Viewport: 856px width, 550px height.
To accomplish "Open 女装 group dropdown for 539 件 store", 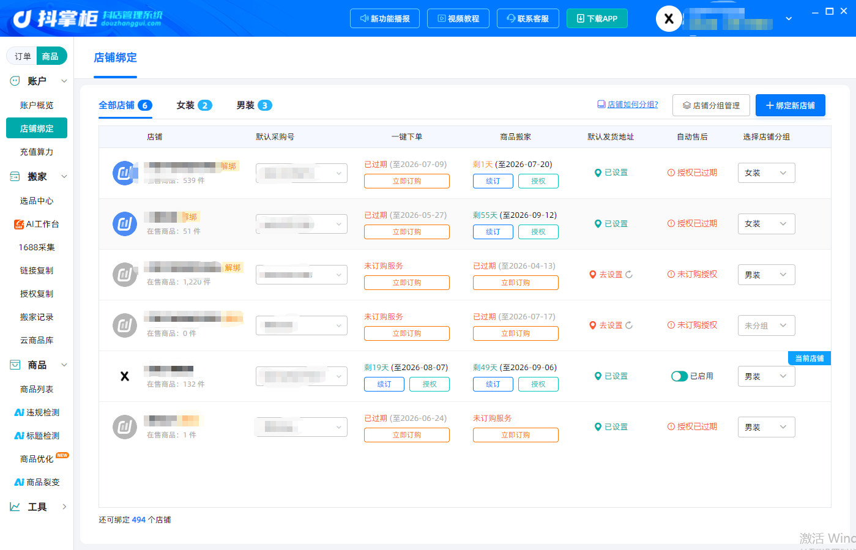I will 766,173.
